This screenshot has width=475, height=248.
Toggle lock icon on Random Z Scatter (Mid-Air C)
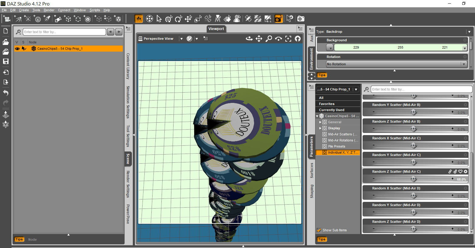pos(455,172)
